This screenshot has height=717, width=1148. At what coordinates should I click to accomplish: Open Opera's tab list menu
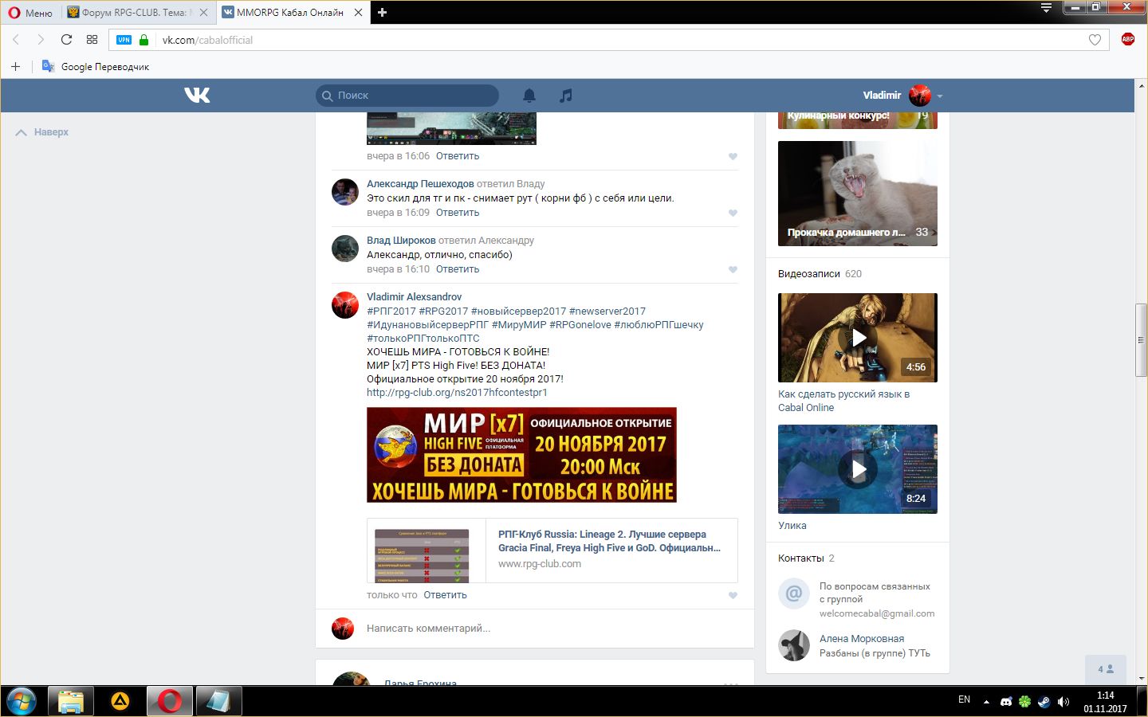[1046, 8]
